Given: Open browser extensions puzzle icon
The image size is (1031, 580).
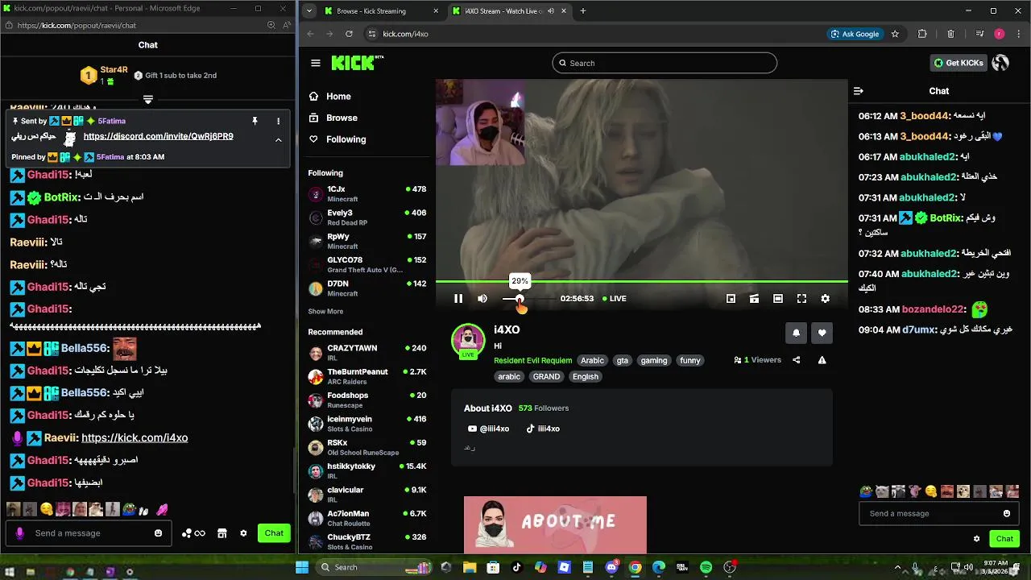Looking at the screenshot, I should pyautogui.click(x=922, y=34).
